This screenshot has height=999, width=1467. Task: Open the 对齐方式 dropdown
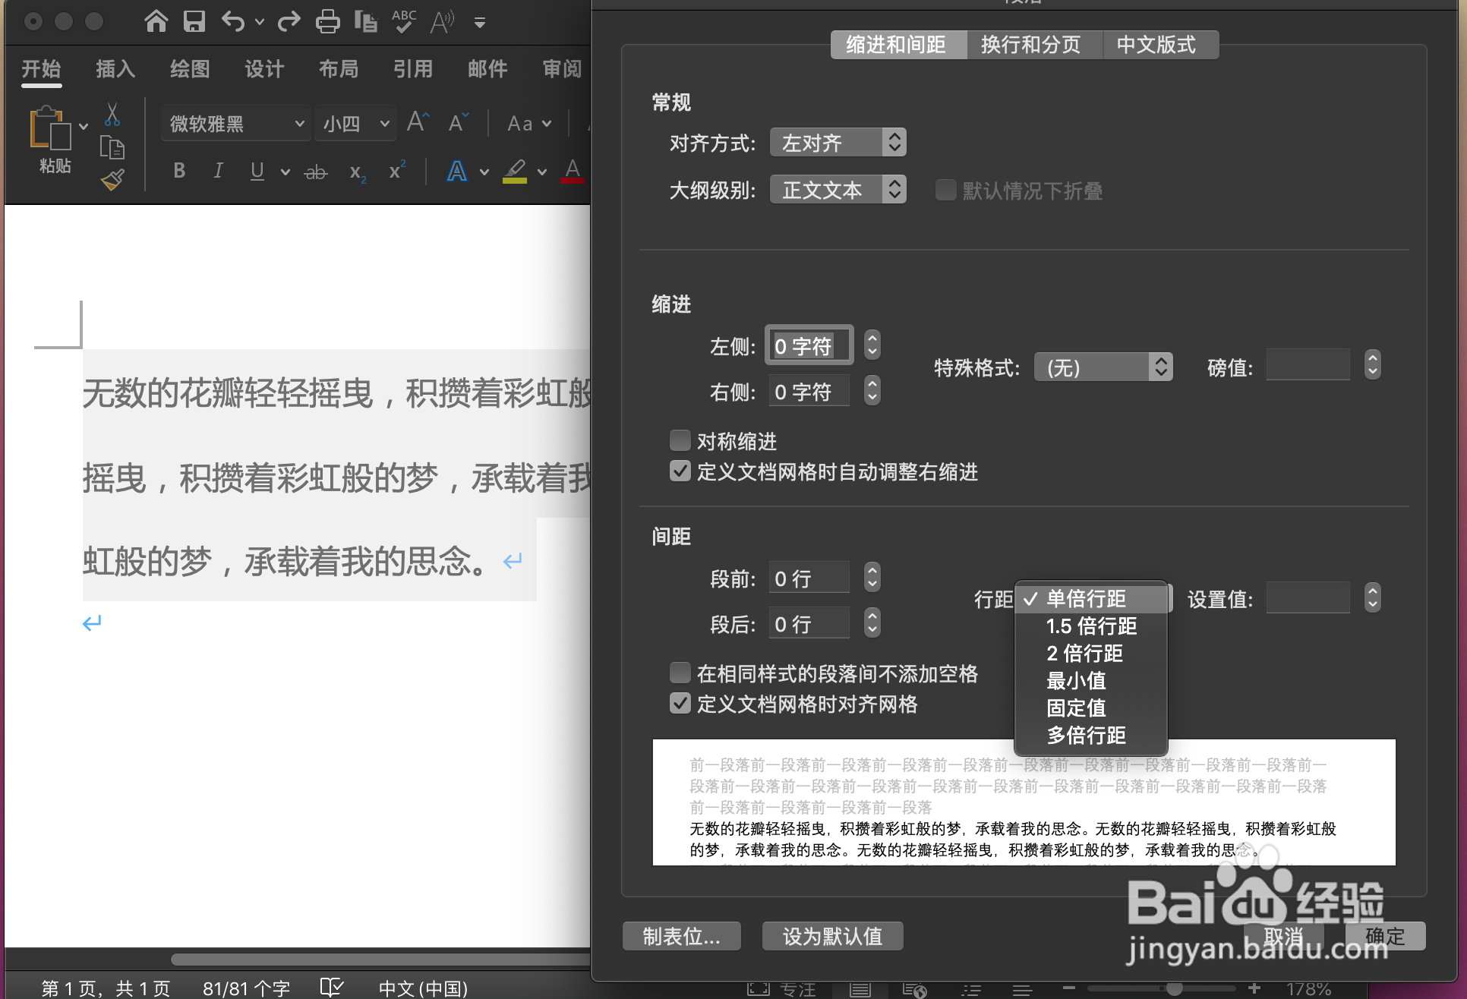coord(838,142)
